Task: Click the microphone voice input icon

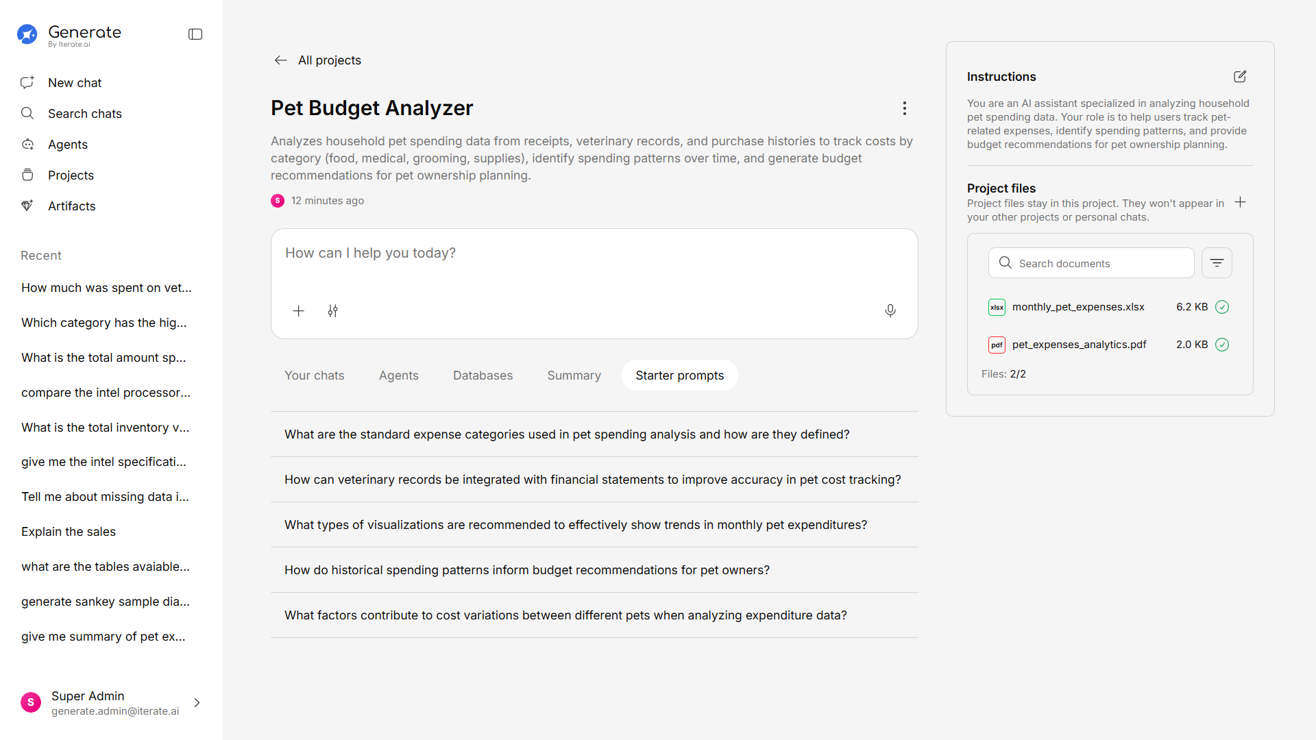Action: 890,311
